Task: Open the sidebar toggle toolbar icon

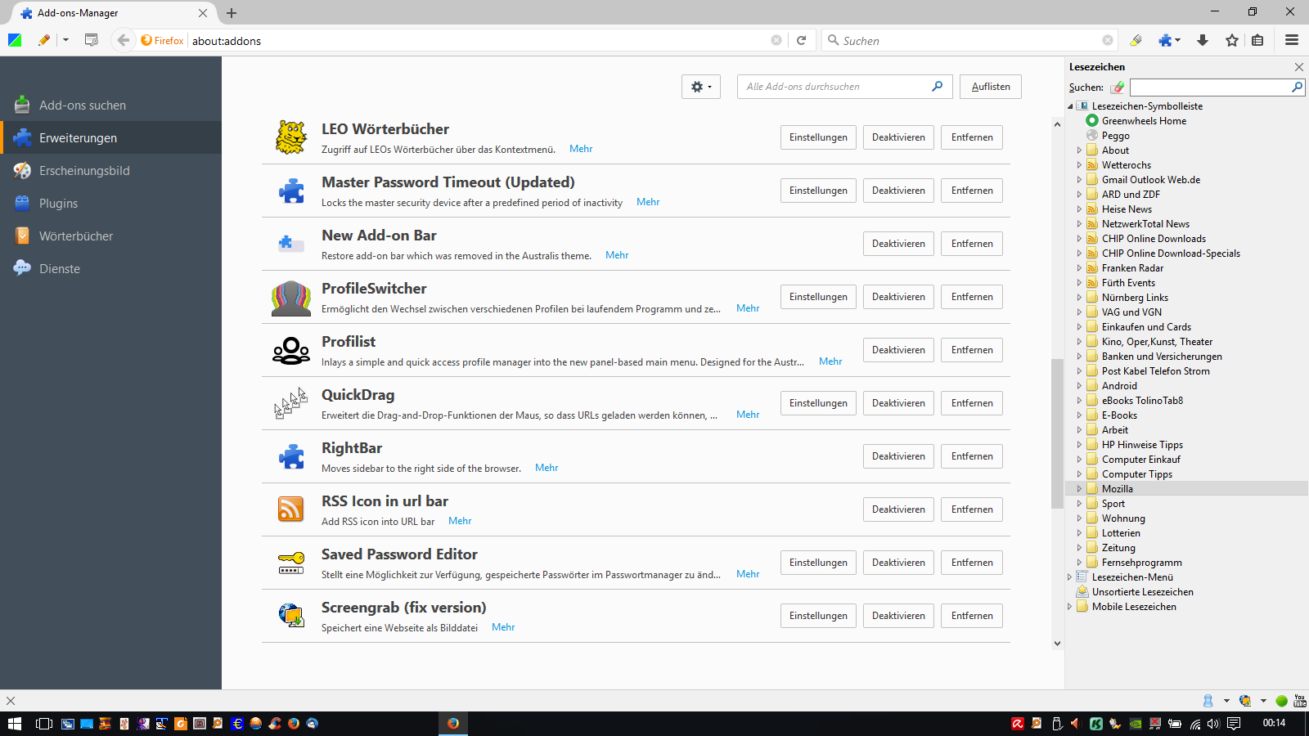Action: (x=92, y=40)
